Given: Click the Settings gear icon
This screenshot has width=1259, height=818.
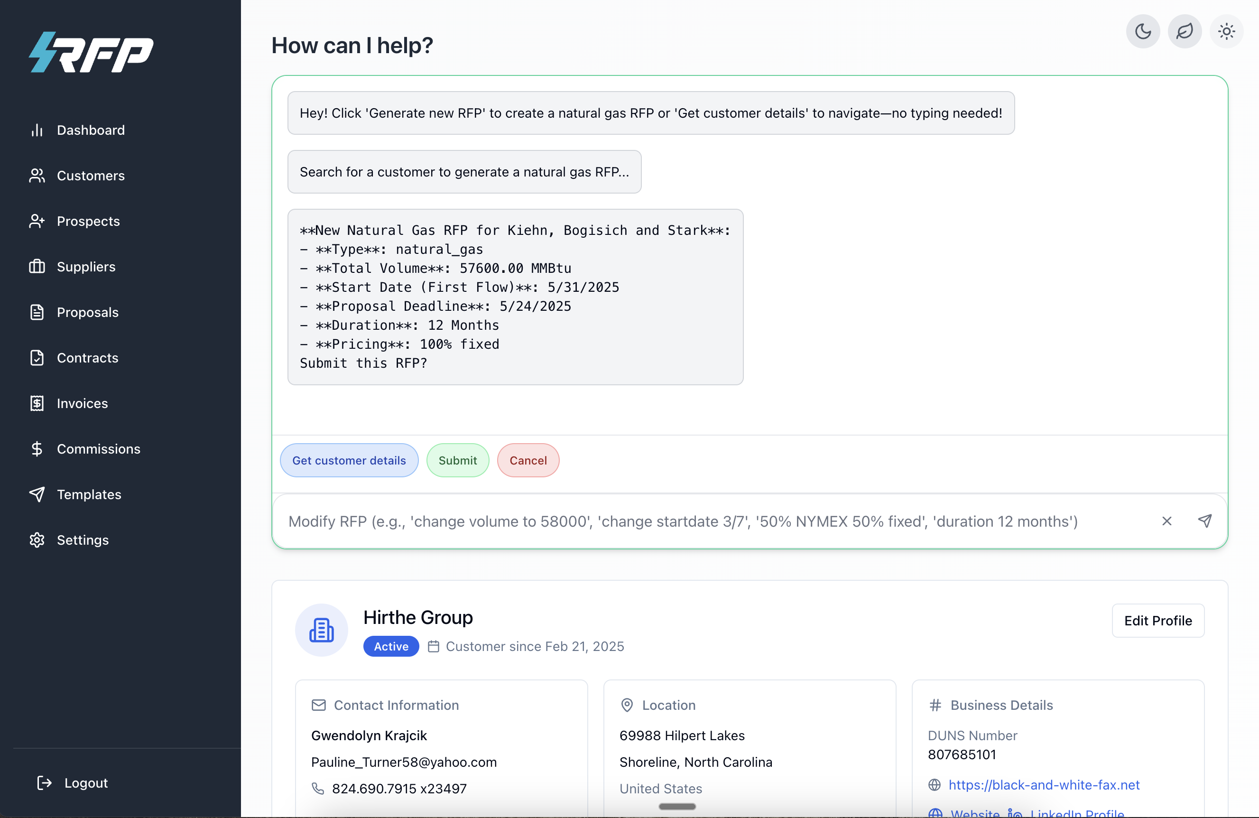Looking at the screenshot, I should click(37, 539).
